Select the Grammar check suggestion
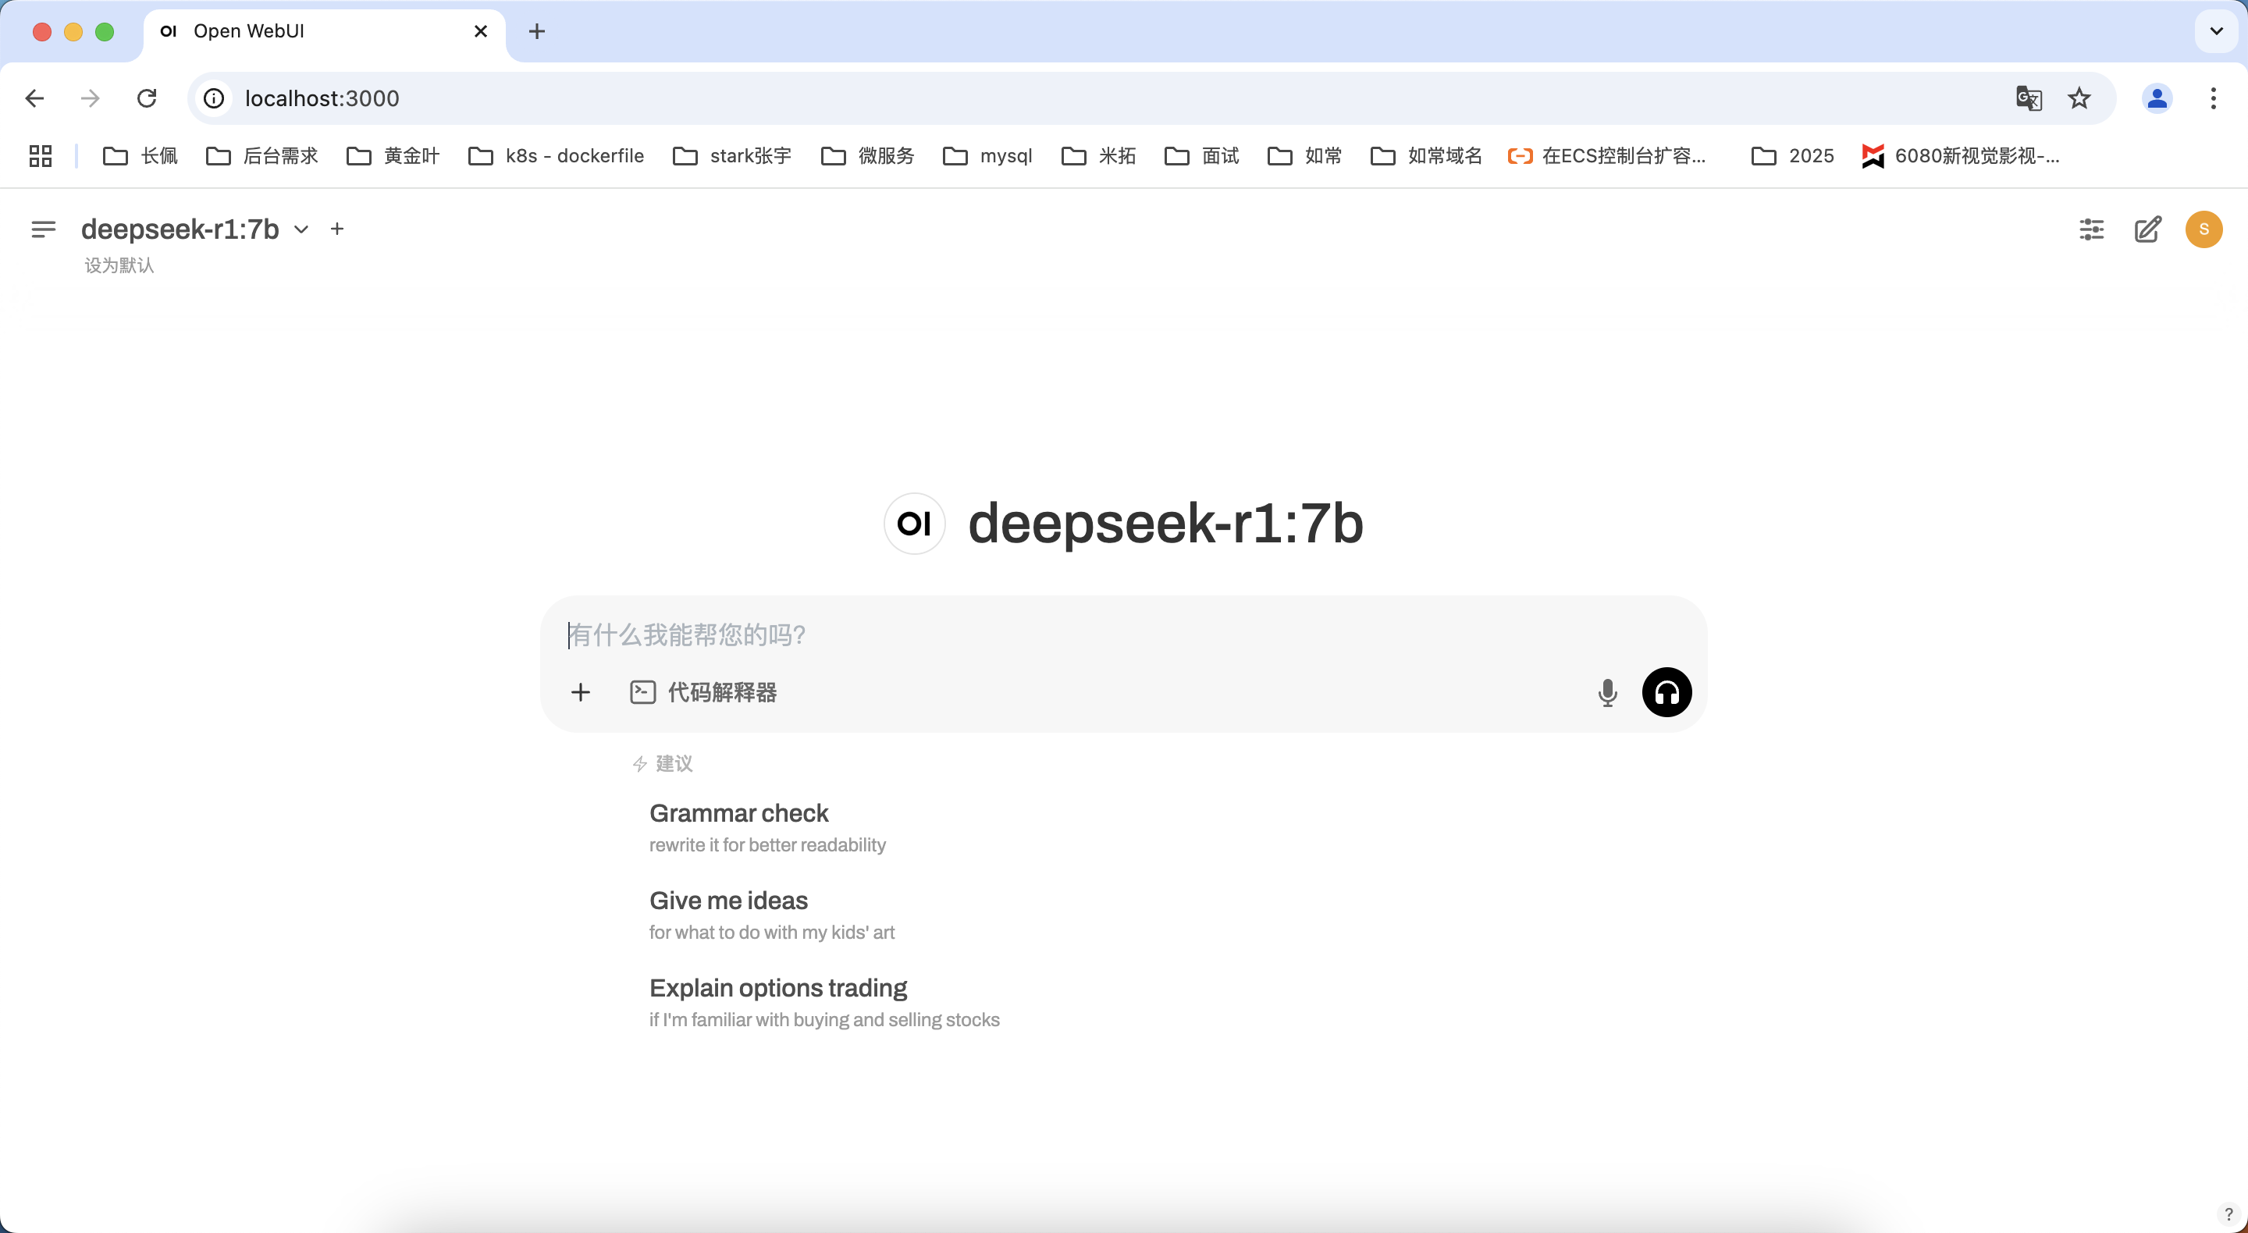This screenshot has width=2248, height=1233. (x=767, y=826)
